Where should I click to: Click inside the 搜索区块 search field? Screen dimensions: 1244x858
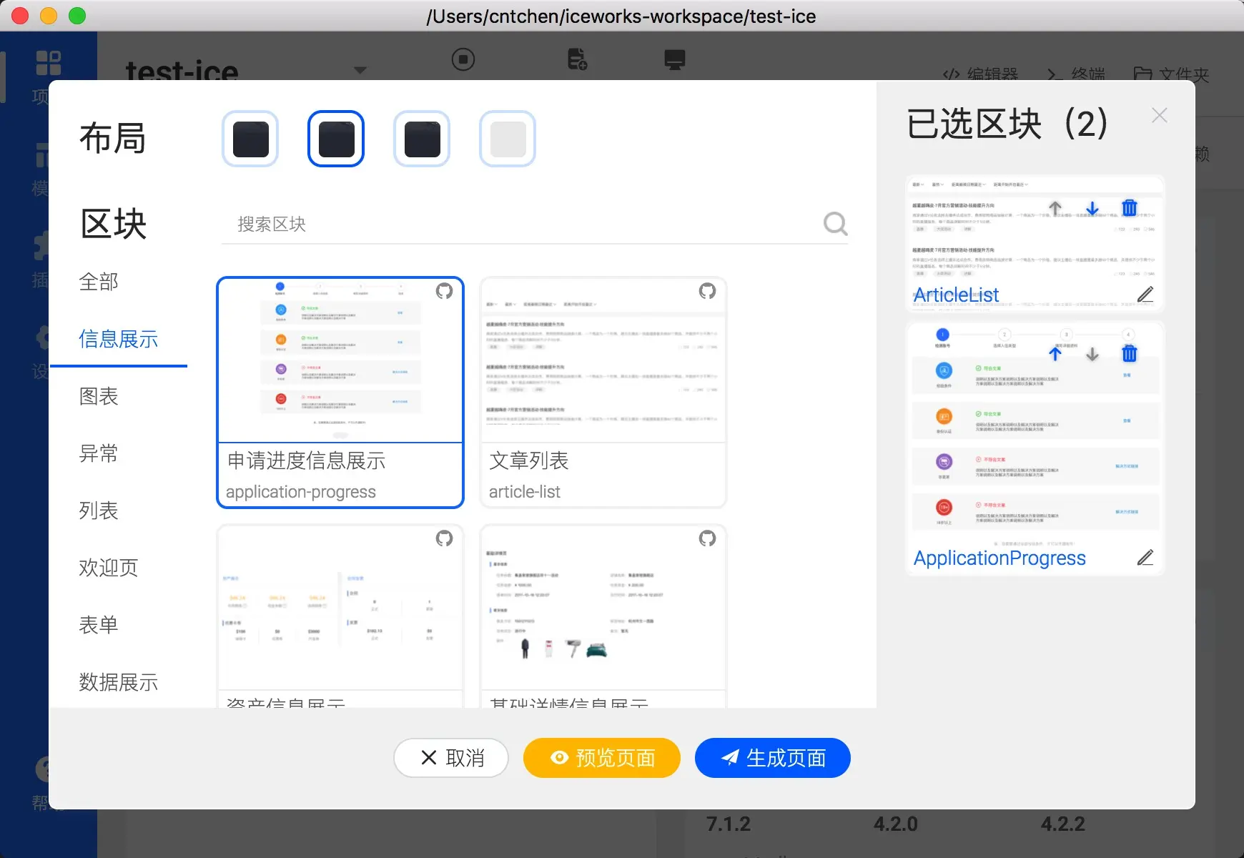[x=500, y=224]
